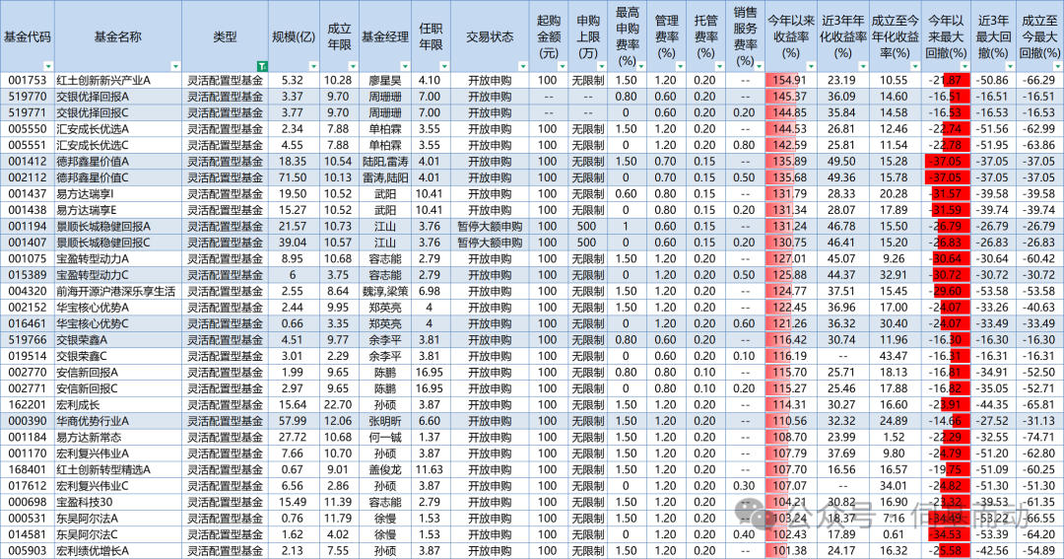Click fund name 华商优势行业A
The width and height of the screenshot is (1064, 559).
tap(93, 421)
